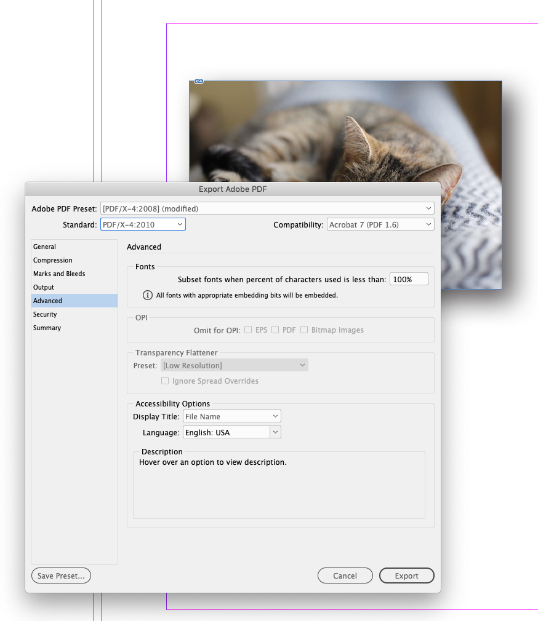This screenshot has width=538, height=621.
Task: Click Export to generate the PDF
Action: (x=406, y=576)
